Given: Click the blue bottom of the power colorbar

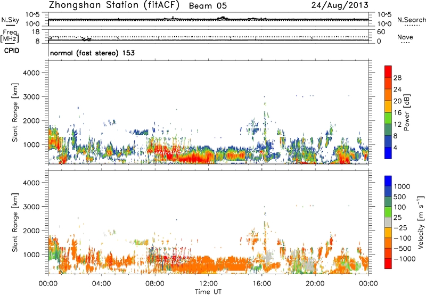Looking at the screenshot, I should [x=388, y=153].
